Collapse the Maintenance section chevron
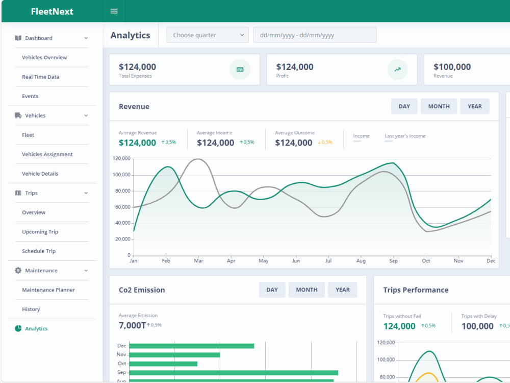 tap(86, 271)
